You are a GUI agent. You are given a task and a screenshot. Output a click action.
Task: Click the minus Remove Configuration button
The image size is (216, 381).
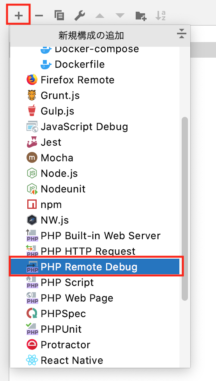click(39, 16)
